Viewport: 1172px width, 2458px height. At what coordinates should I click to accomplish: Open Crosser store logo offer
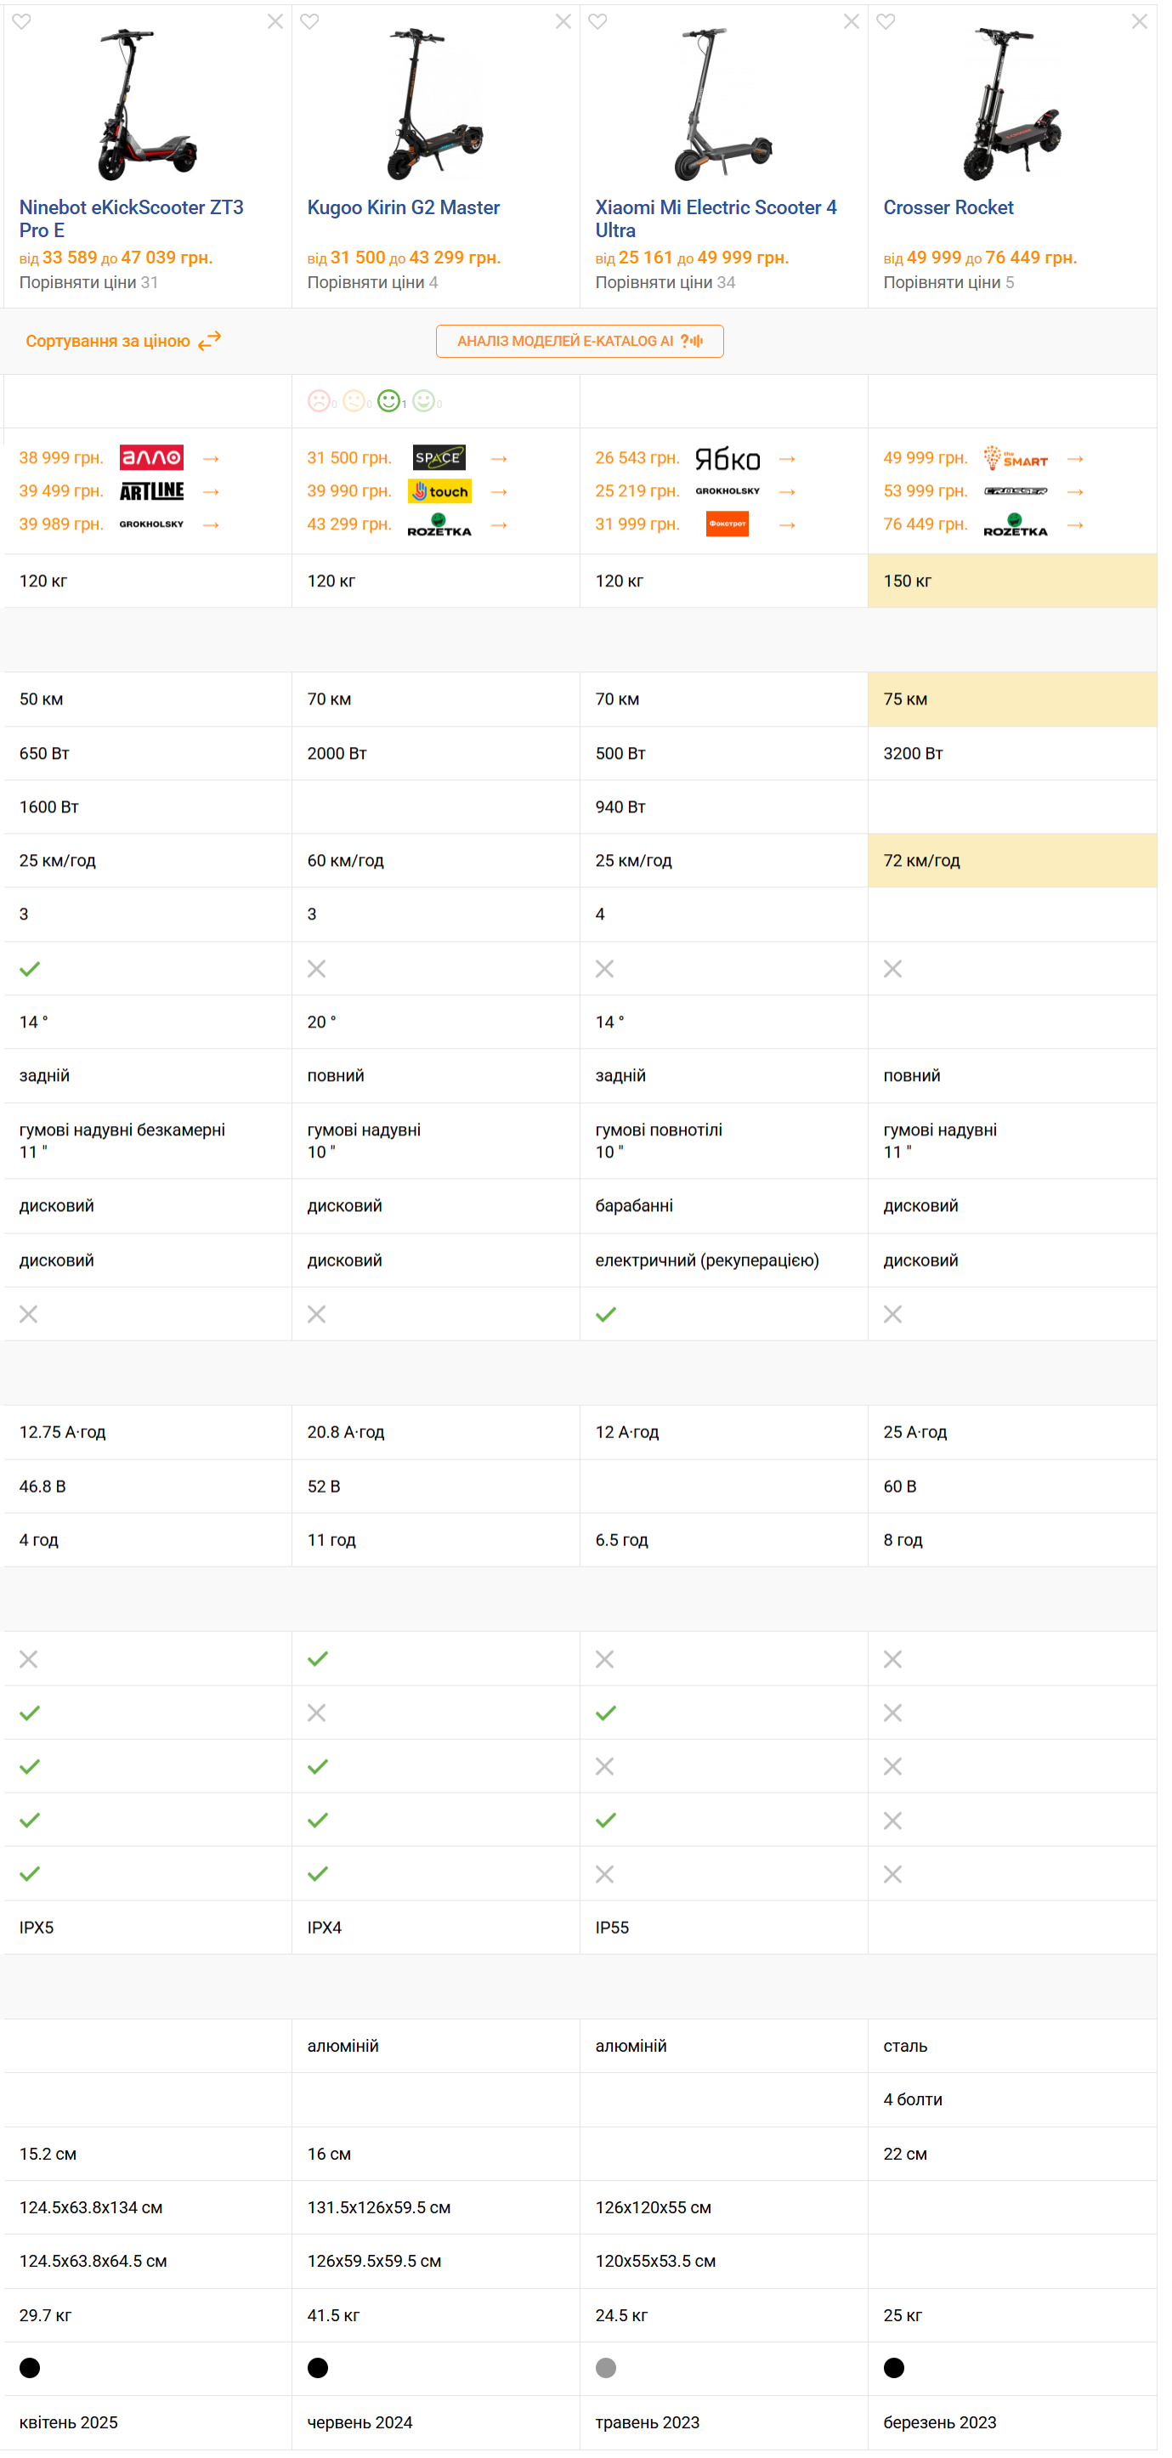[1016, 491]
